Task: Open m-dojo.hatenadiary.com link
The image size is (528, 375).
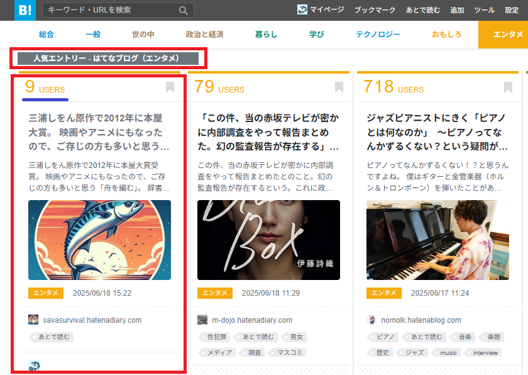Action: (252, 320)
